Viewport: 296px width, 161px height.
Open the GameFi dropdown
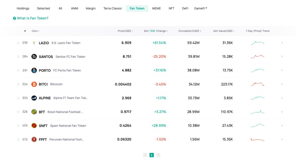pos(201,8)
